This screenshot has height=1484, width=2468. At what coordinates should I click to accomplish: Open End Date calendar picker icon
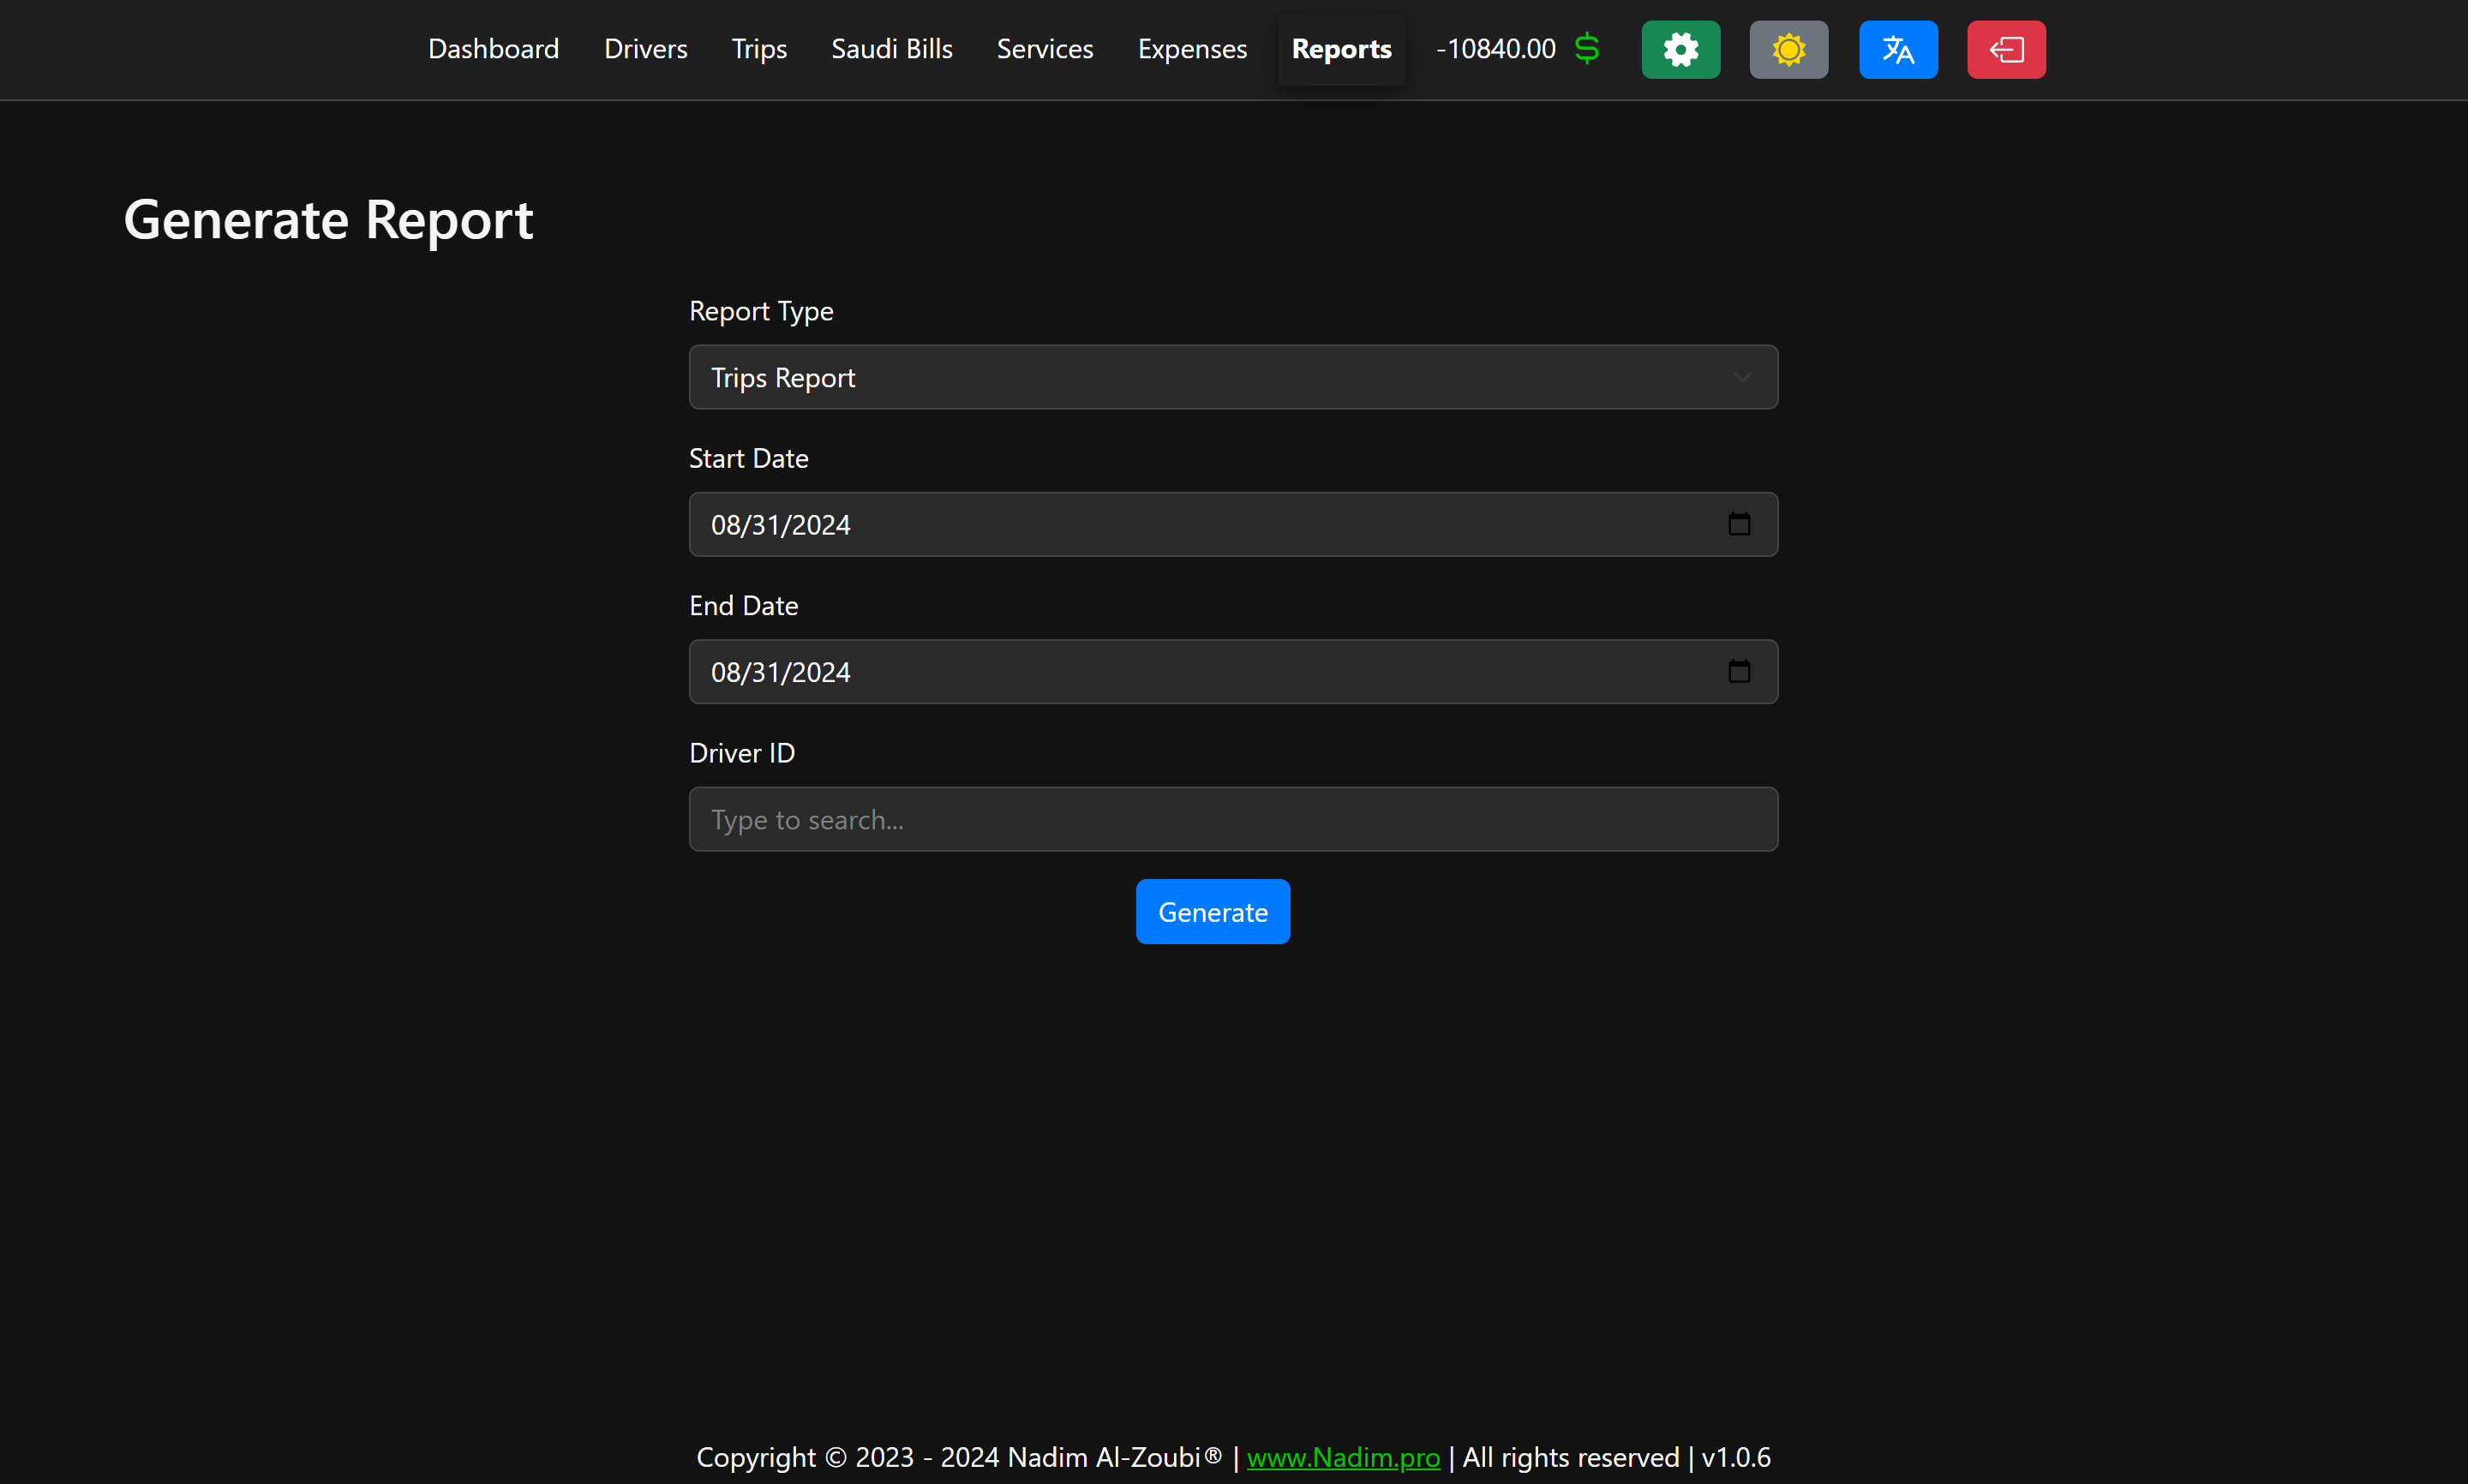coord(1738,671)
